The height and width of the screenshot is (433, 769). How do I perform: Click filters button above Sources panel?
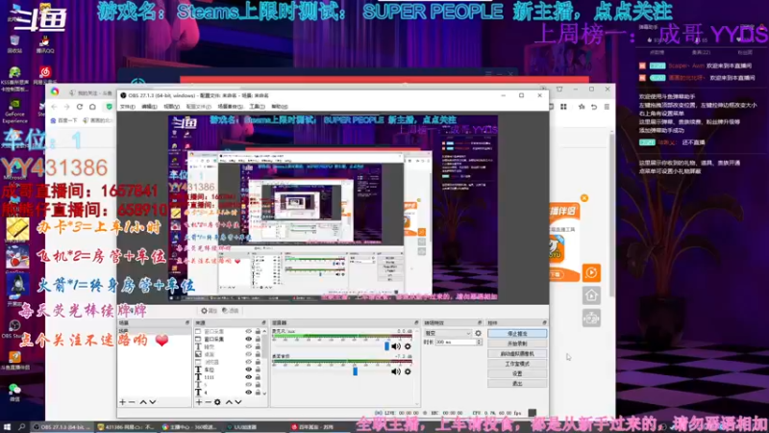pyautogui.click(x=230, y=311)
